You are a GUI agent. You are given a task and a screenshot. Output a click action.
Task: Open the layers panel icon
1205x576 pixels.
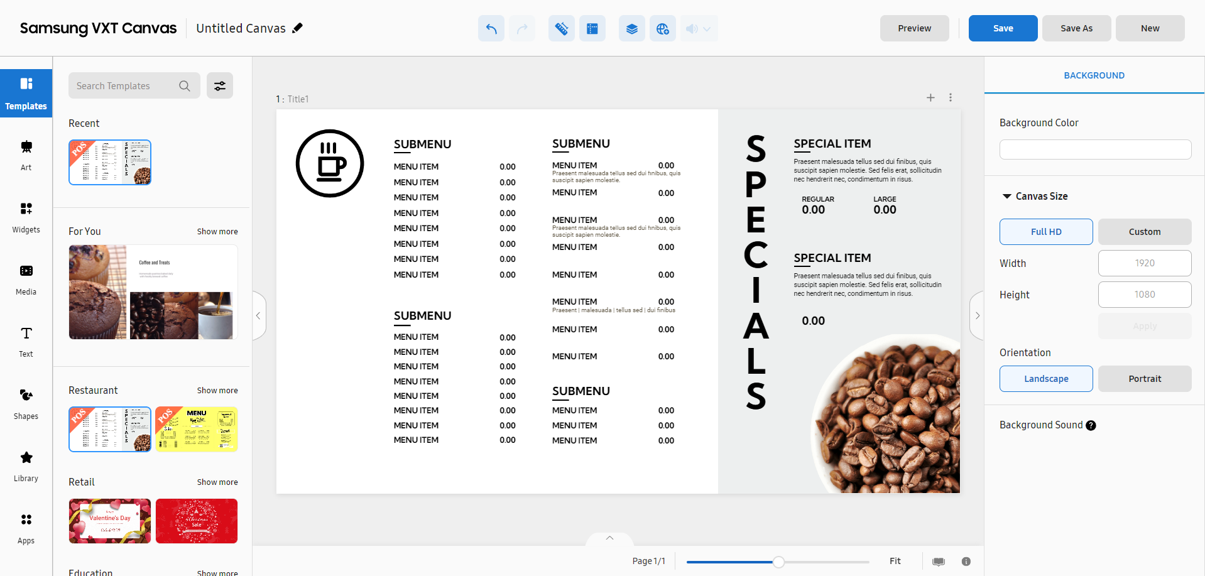click(x=631, y=28)
